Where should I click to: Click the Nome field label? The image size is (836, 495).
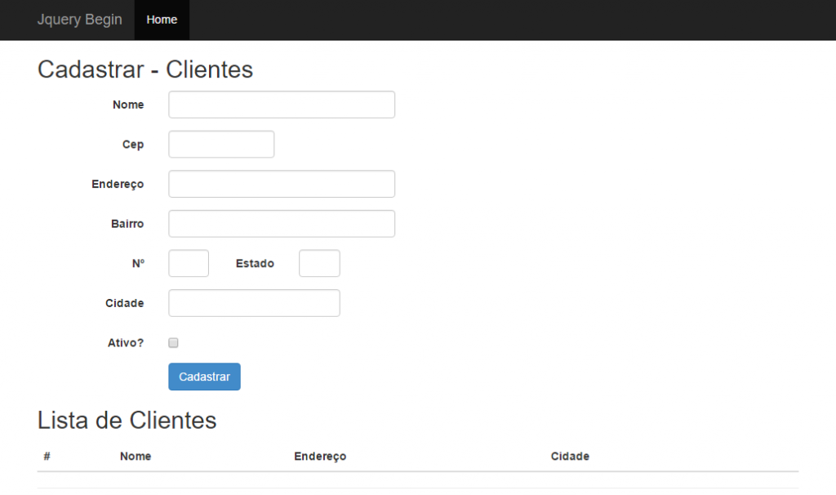[x=128, y=105]
